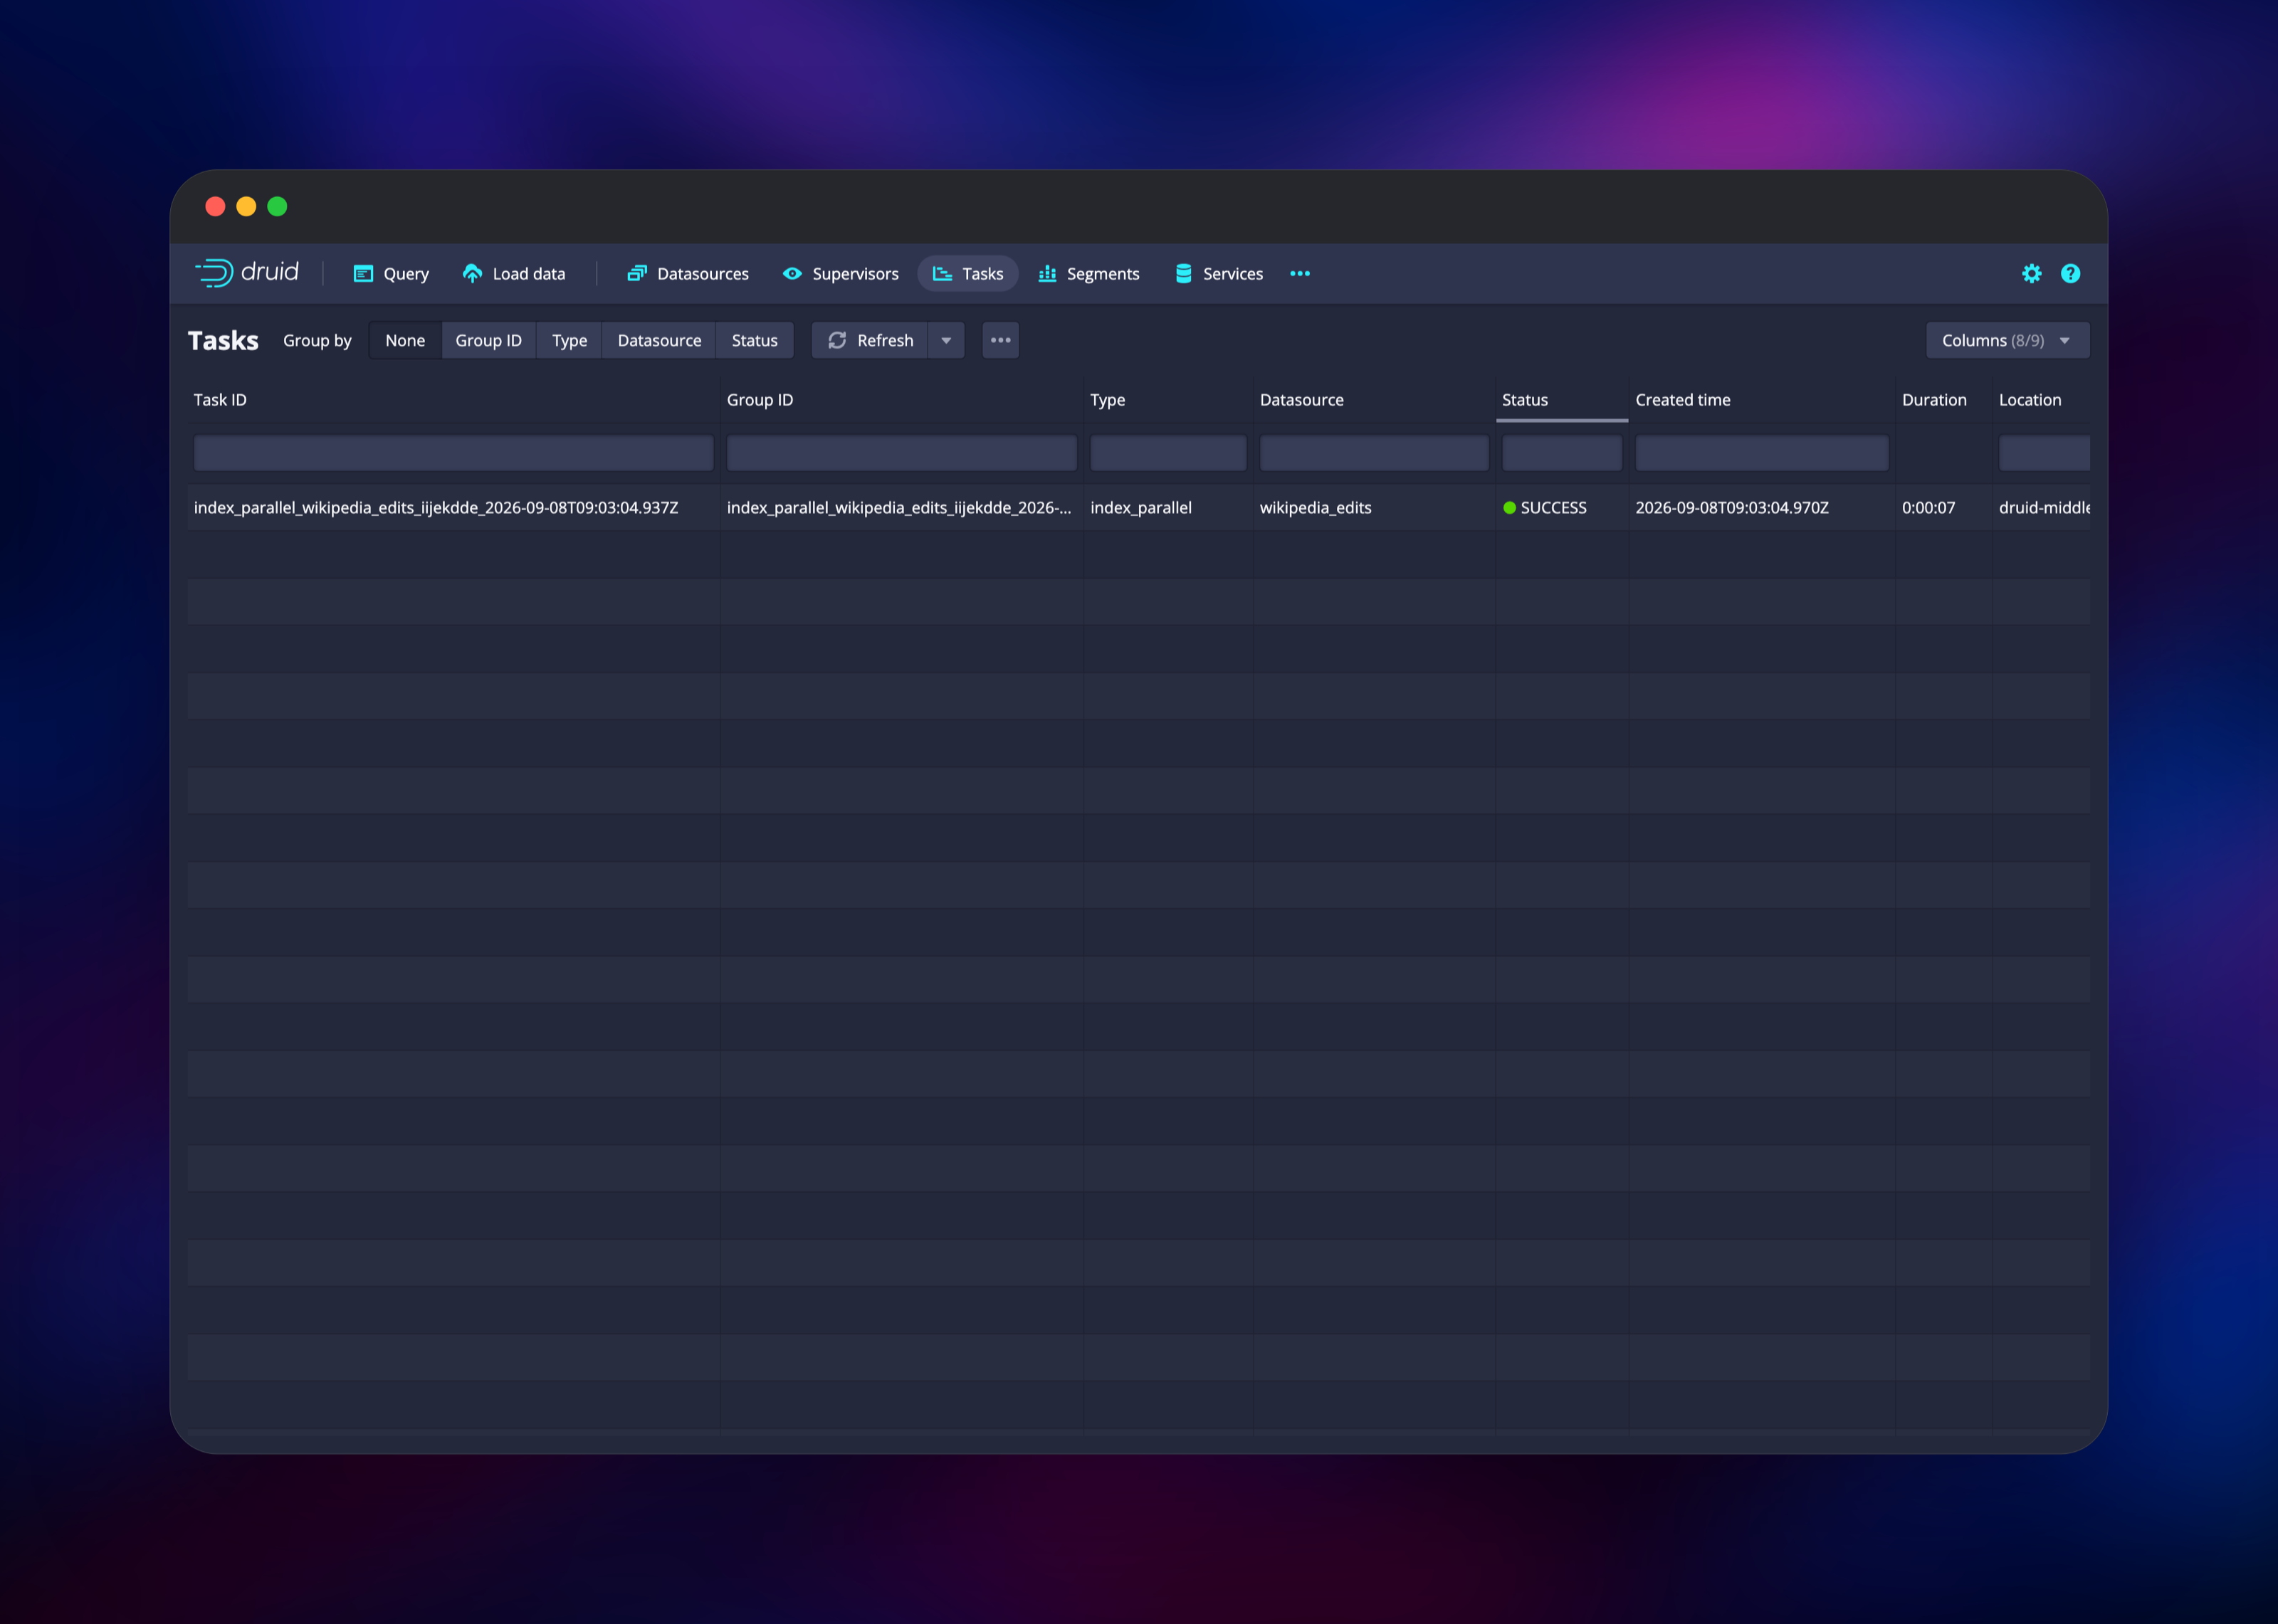Click the Druid logo

click(x=247, y=273)
